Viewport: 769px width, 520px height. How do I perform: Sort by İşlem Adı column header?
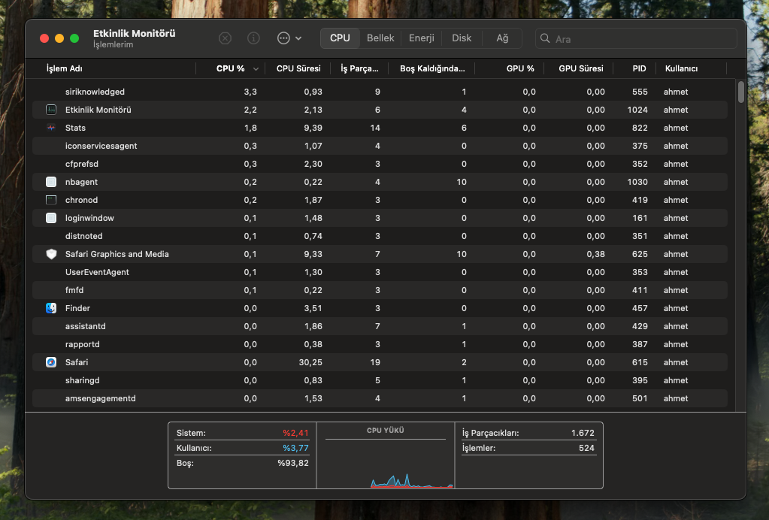65,69
